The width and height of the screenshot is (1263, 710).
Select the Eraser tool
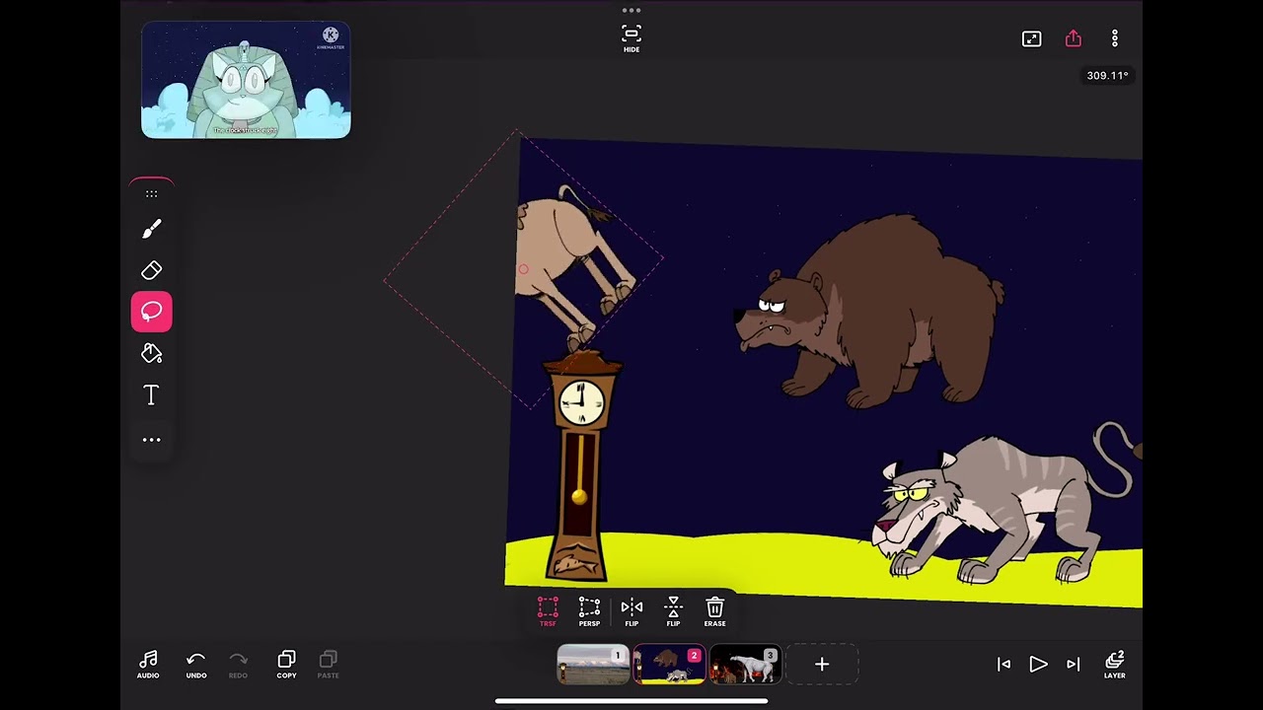tap(151, 270)
